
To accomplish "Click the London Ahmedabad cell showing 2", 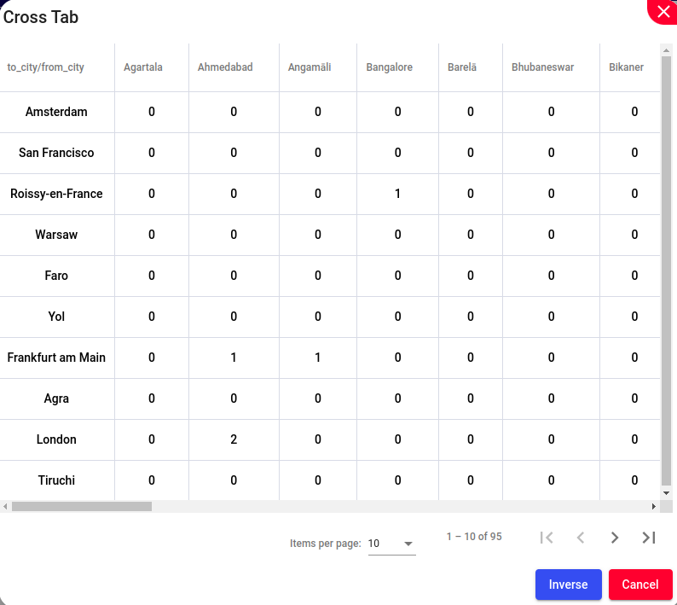I will coord(234,439).
